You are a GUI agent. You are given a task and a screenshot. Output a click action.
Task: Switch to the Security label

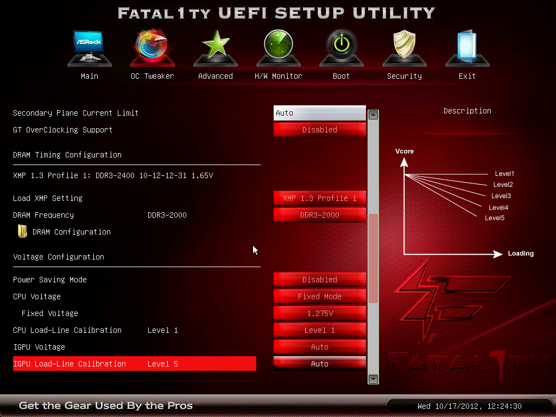404,76
